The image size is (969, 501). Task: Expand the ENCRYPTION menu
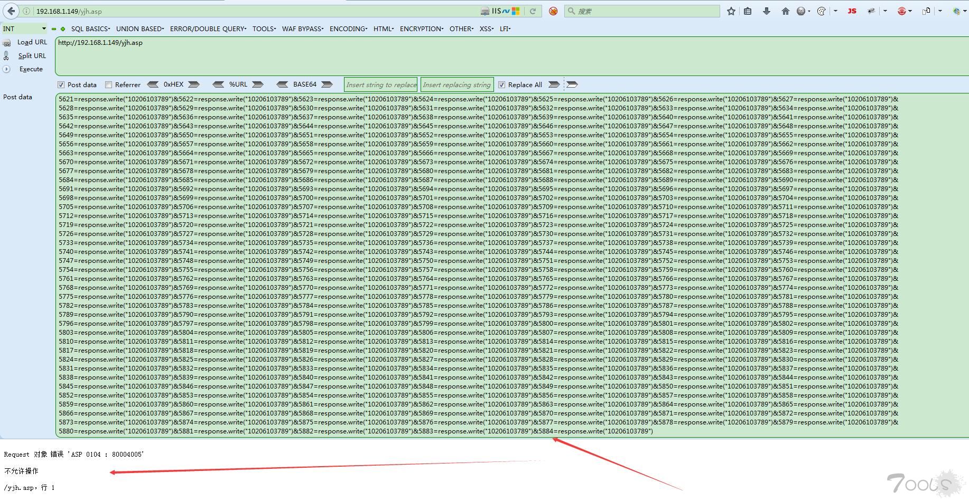coord(422,29)
